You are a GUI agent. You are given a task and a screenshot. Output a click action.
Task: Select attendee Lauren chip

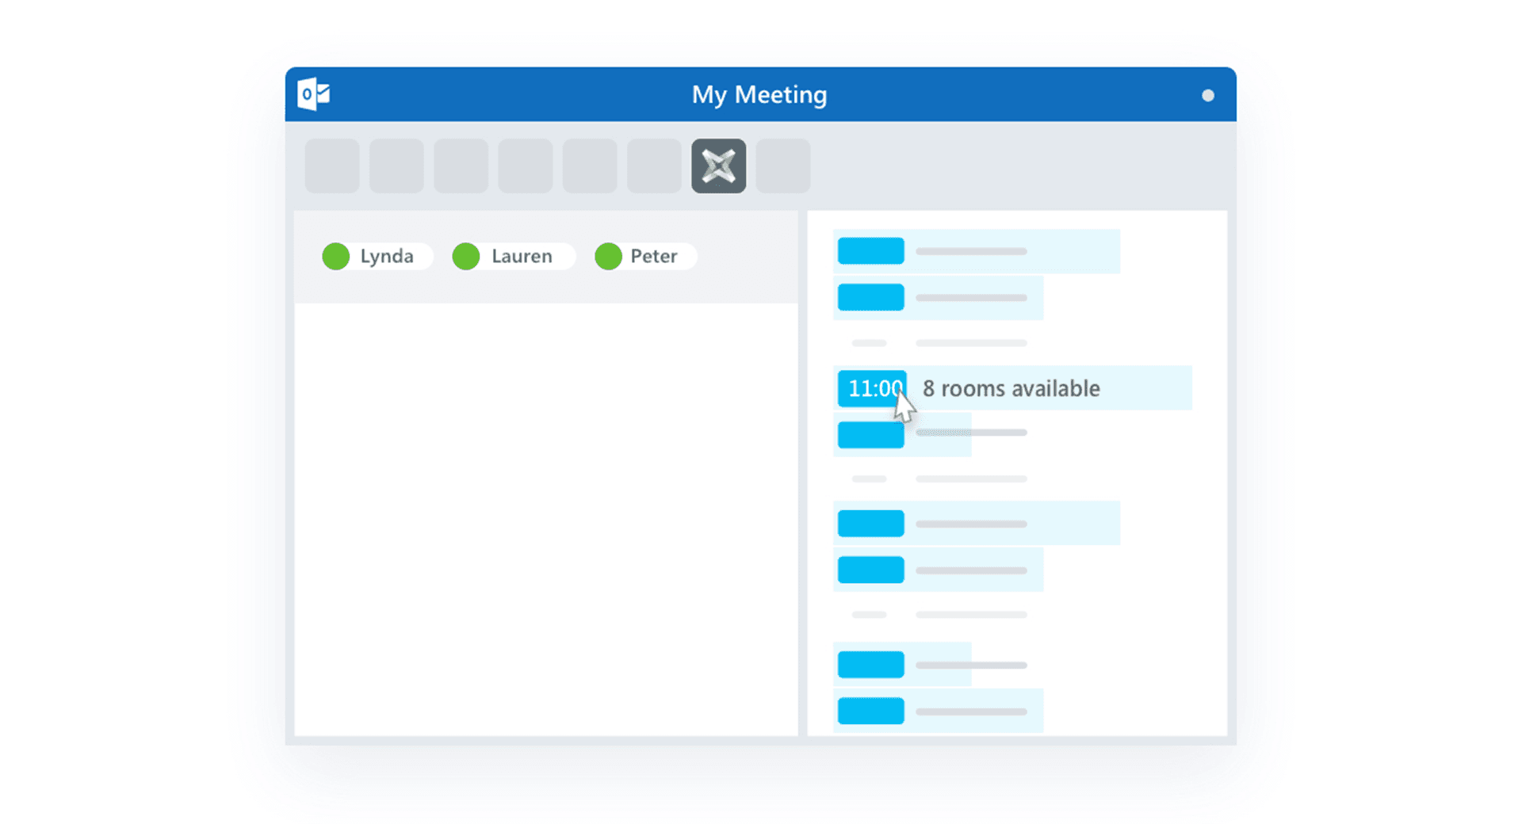pyautogui.click(x=513, y=256)
